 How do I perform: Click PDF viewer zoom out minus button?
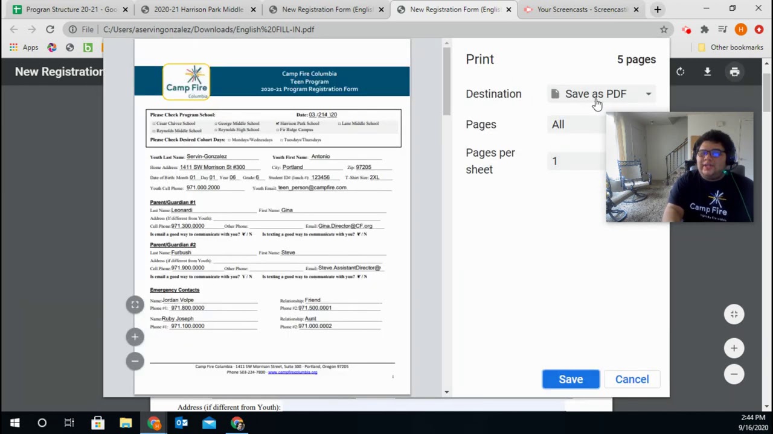point(734,374)
